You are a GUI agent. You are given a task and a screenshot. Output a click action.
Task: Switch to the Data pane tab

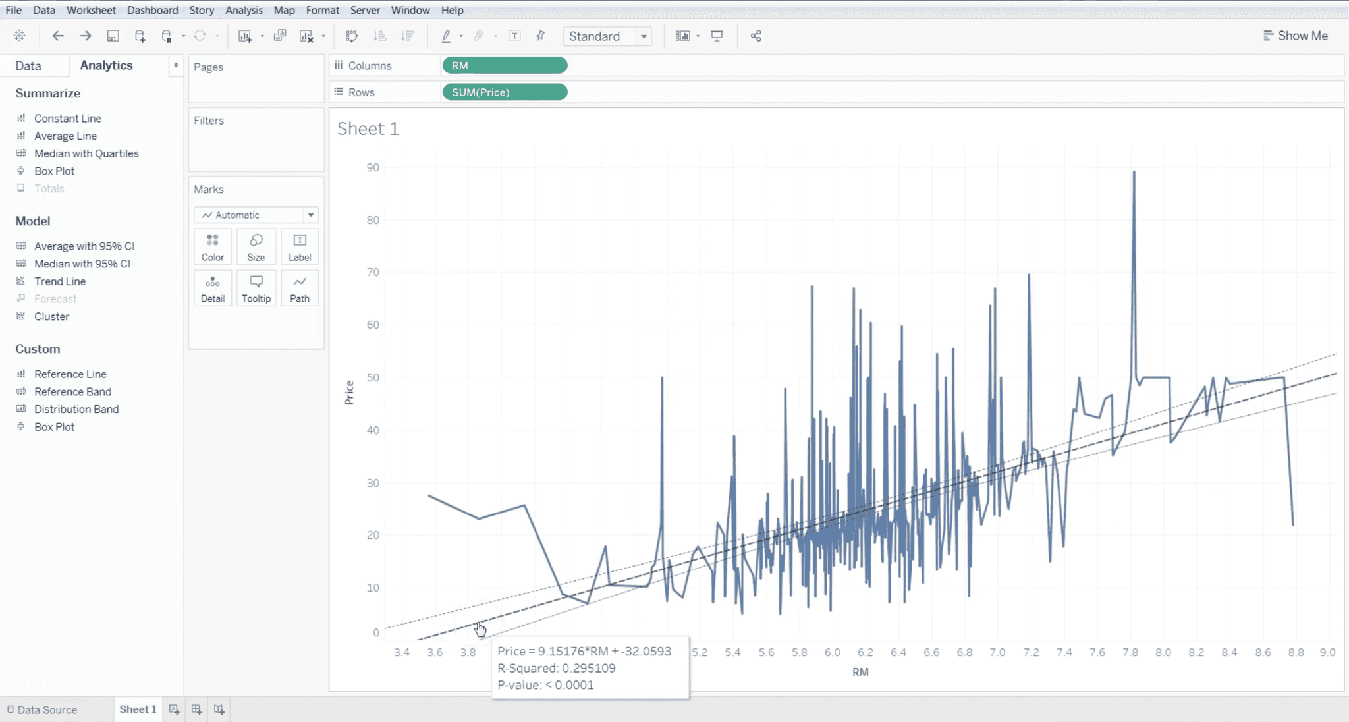coord(28,65)
